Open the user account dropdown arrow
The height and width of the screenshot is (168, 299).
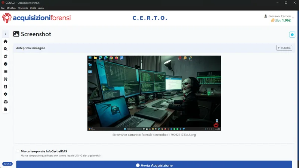[293, 18]
